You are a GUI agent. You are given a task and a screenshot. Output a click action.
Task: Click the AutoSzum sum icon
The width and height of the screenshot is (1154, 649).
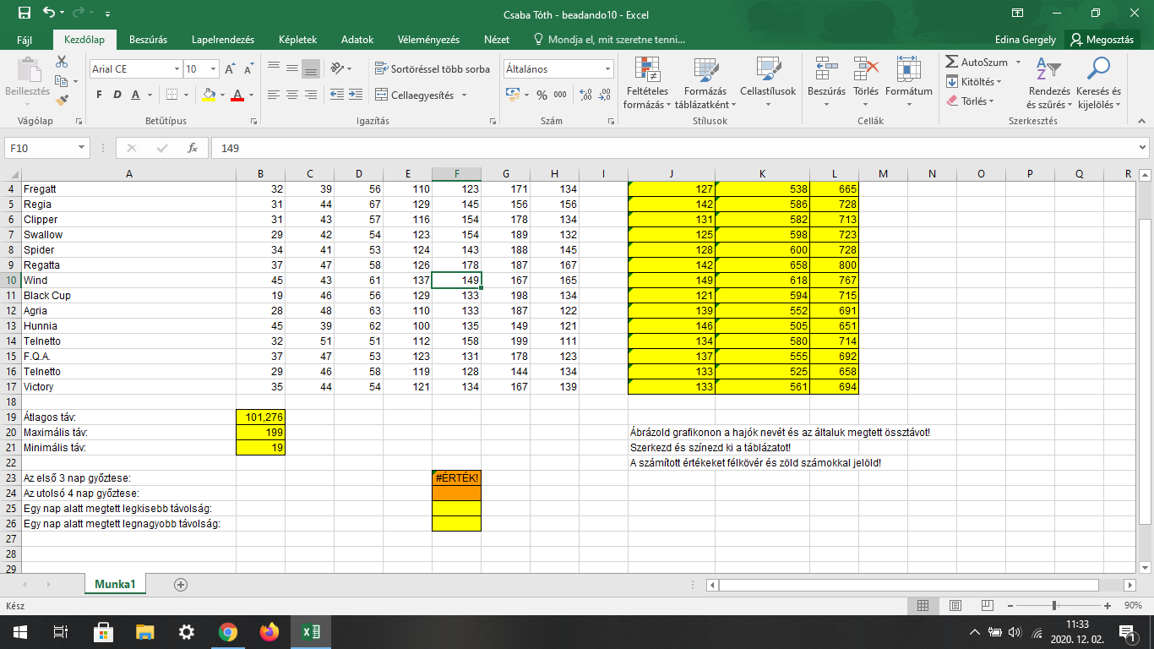click(952, 63)
